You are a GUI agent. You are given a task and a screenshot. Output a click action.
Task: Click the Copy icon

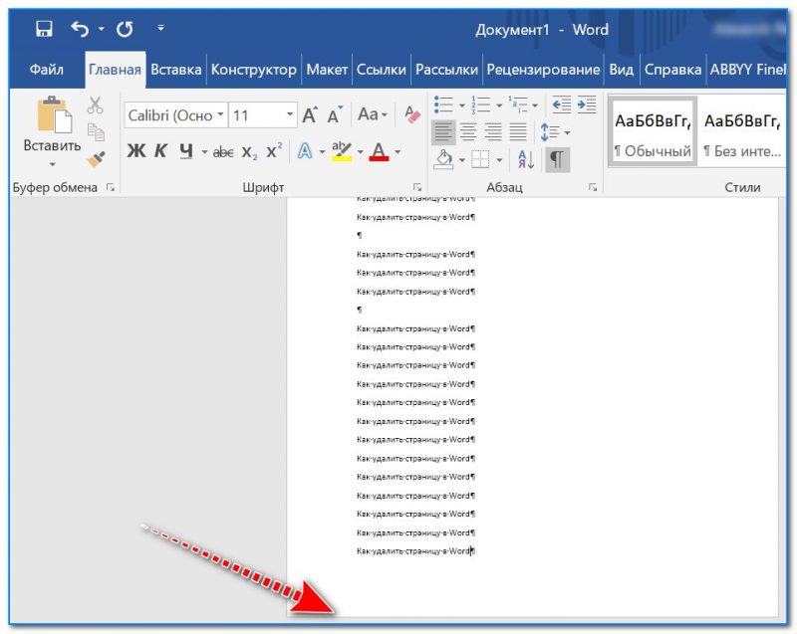(x=96, y=132)
